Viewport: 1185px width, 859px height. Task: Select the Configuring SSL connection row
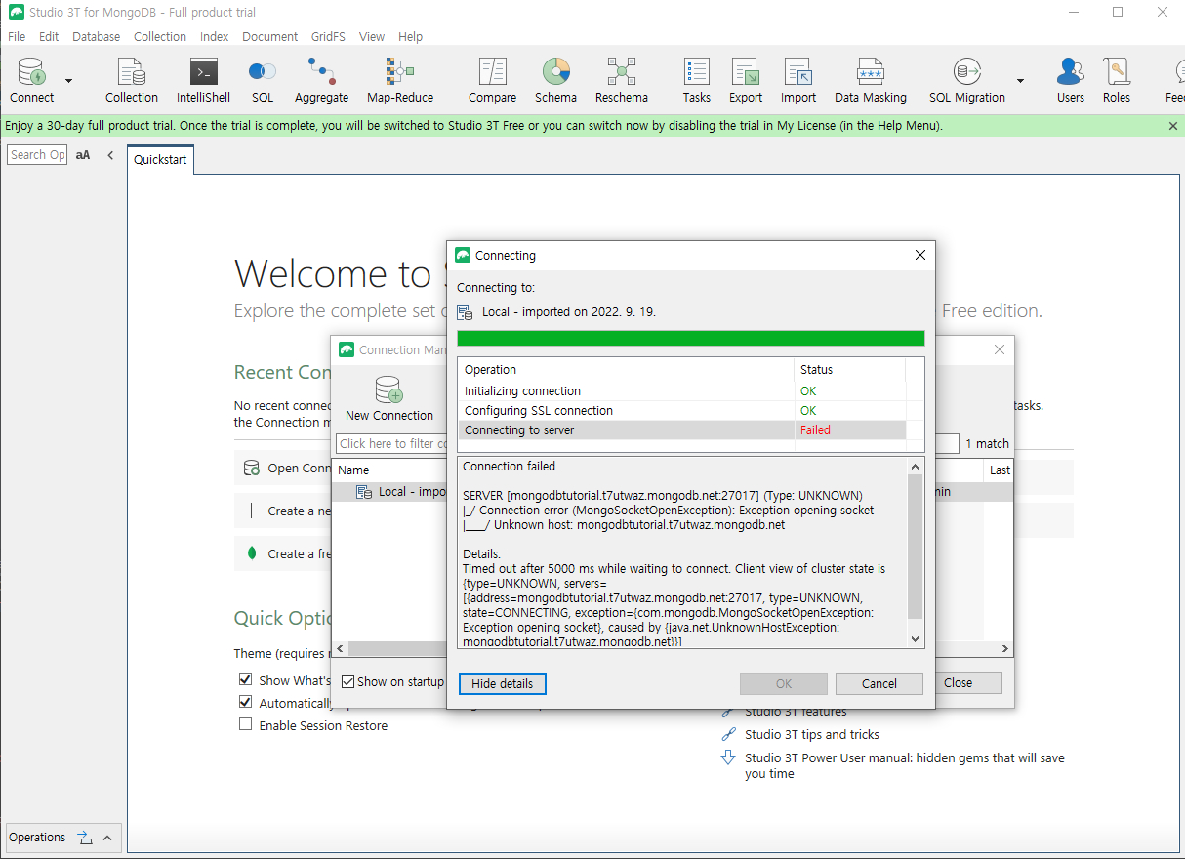[x=681, y=410]
